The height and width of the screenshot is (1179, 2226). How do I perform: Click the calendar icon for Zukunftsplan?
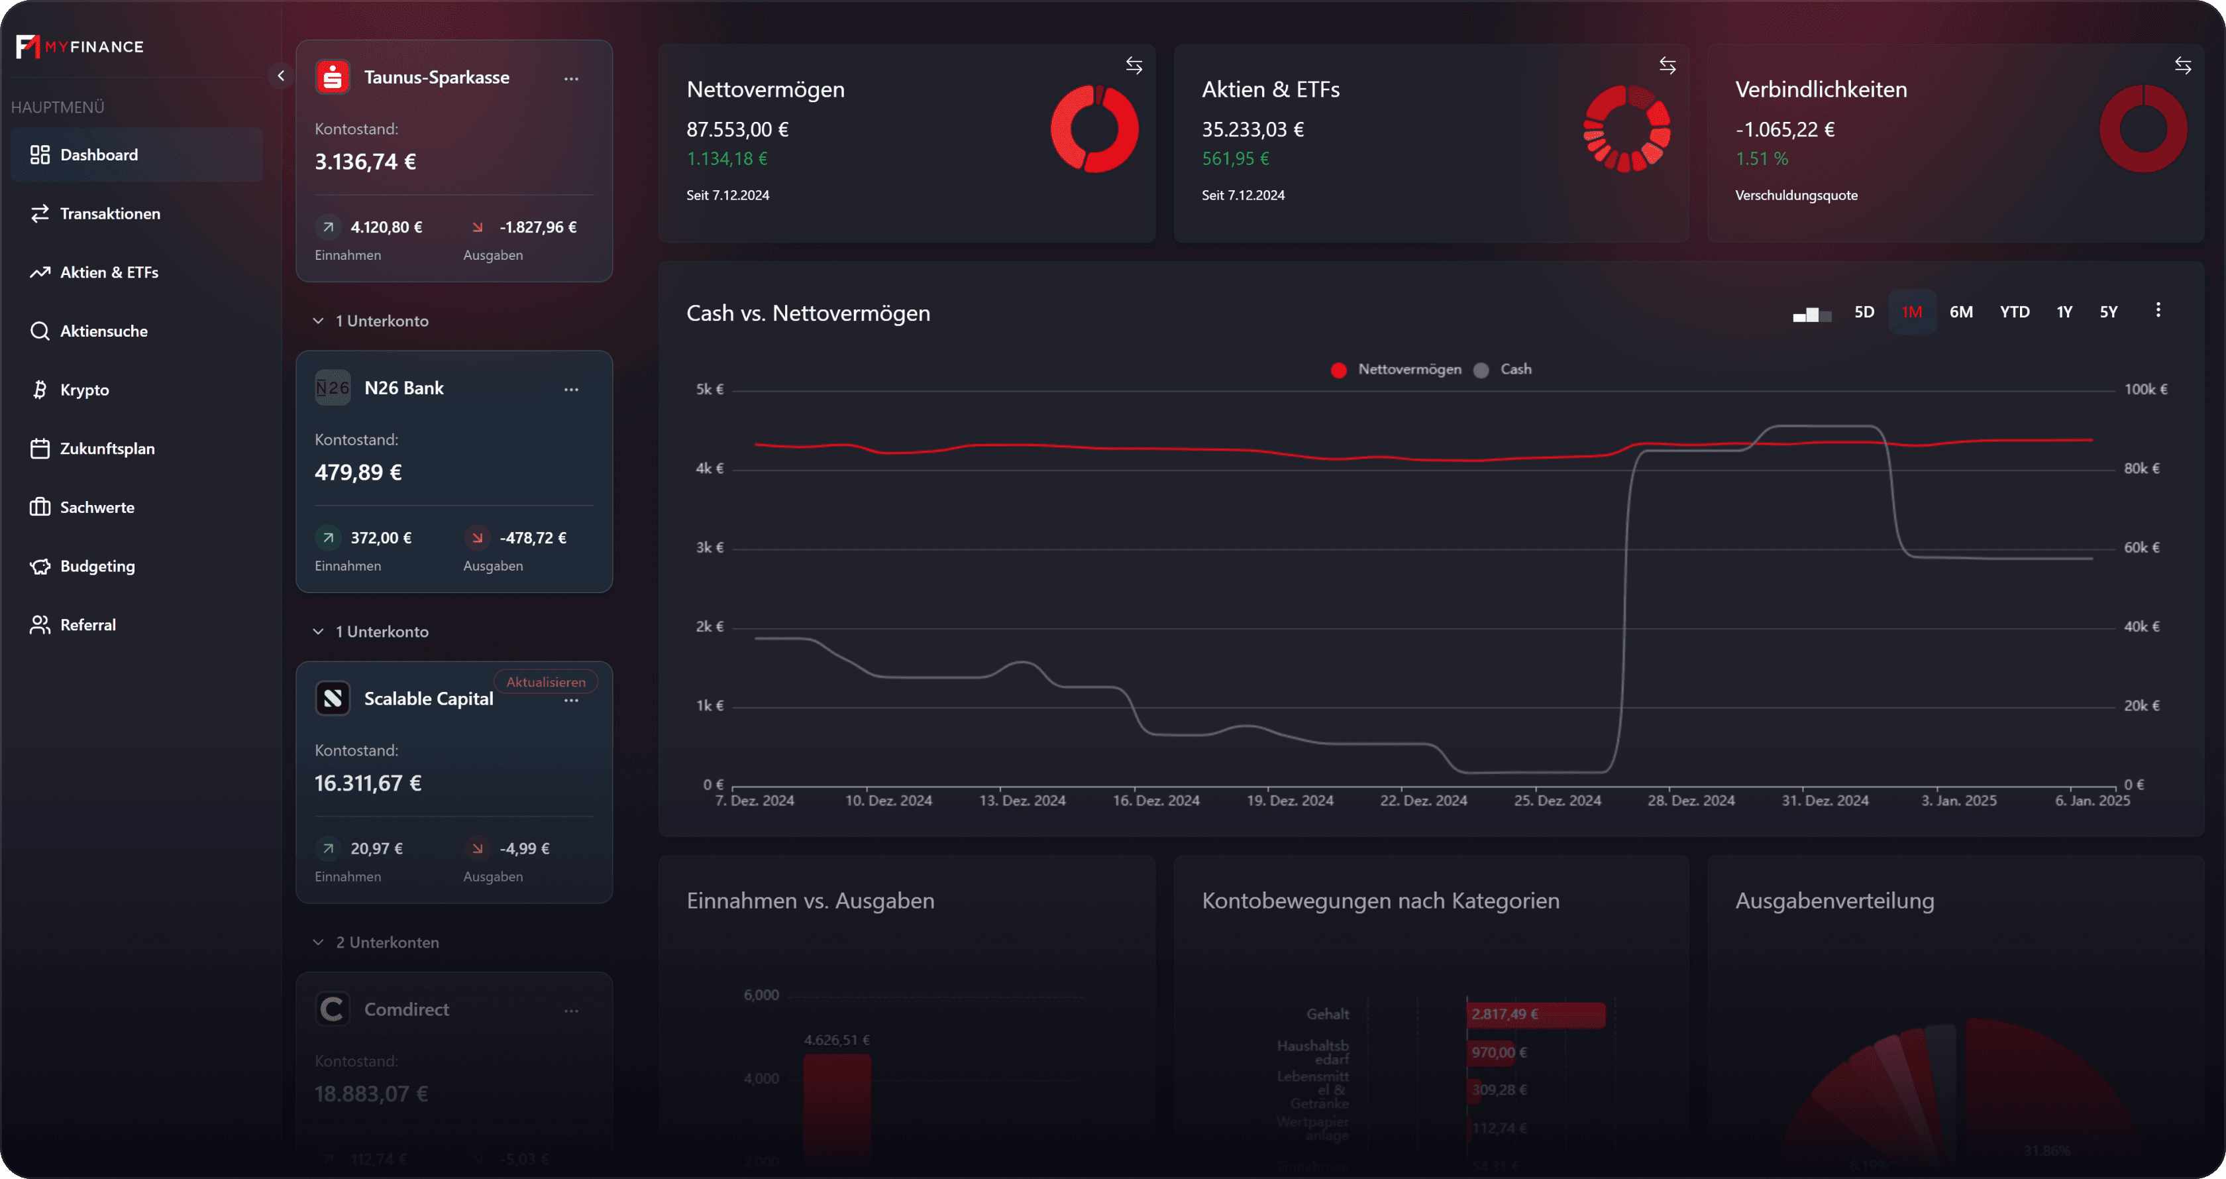(40, 449)
